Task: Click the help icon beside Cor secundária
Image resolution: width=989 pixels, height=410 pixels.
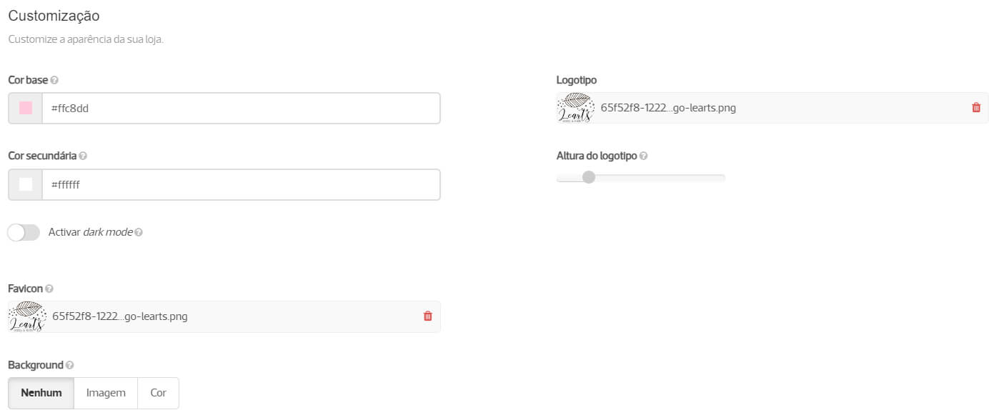Action: click(83, 156)
